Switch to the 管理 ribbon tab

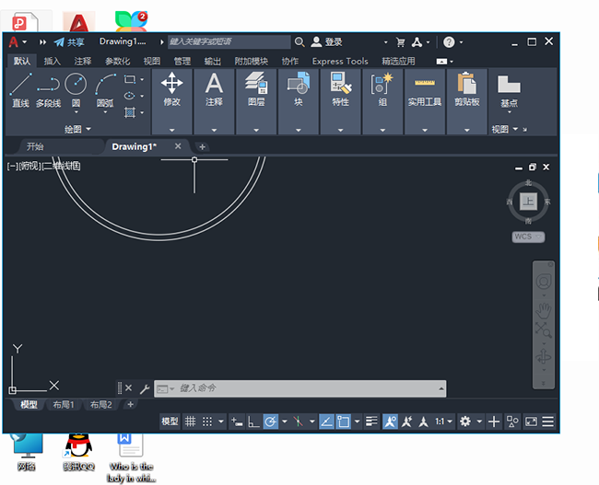(x=182, y=61)
